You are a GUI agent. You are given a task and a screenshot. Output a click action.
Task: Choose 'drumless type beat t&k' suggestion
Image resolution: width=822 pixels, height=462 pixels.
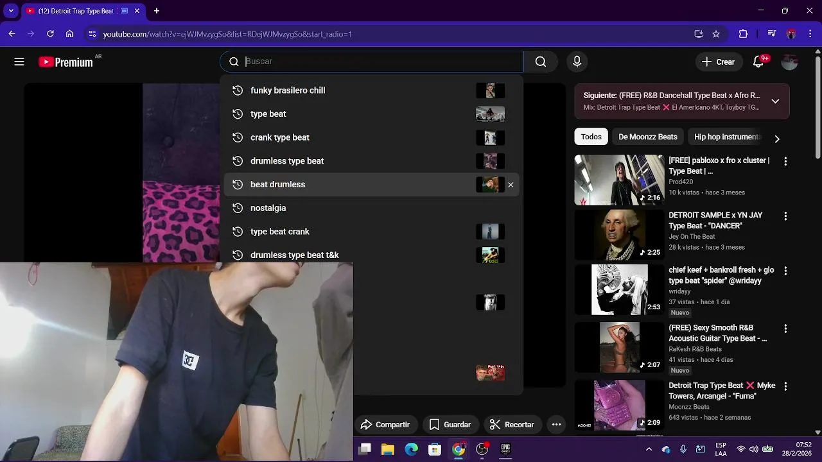coord(372,255)
